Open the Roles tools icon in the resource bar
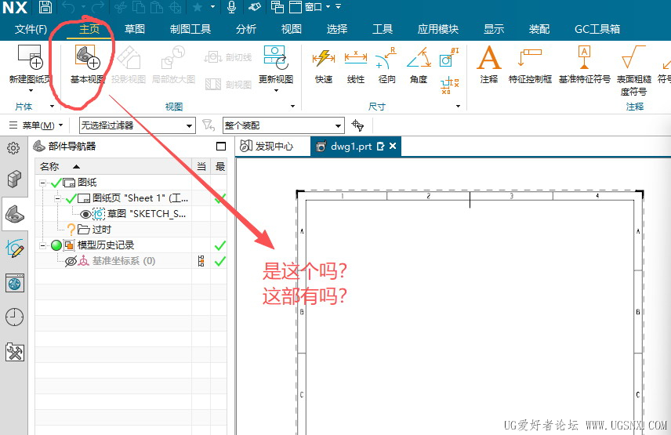The height and width of the screenshot is (435, 671). click(x=15, y=353)
